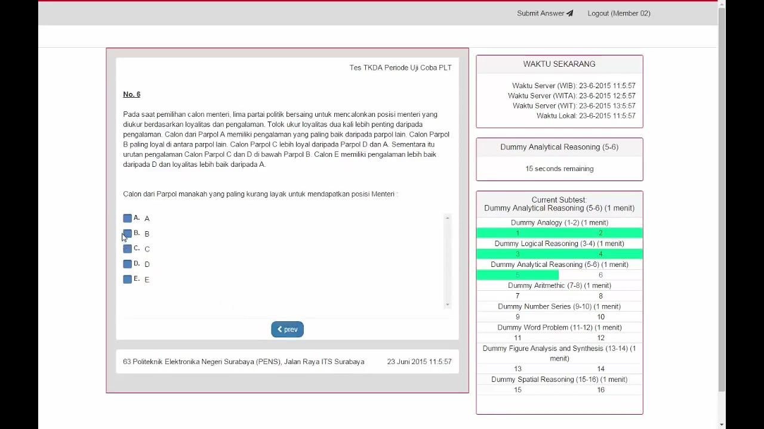Click the Dummy Analogy (1-2) subtest label
This screenshot has height=429, width=764.
coord(559,223)
